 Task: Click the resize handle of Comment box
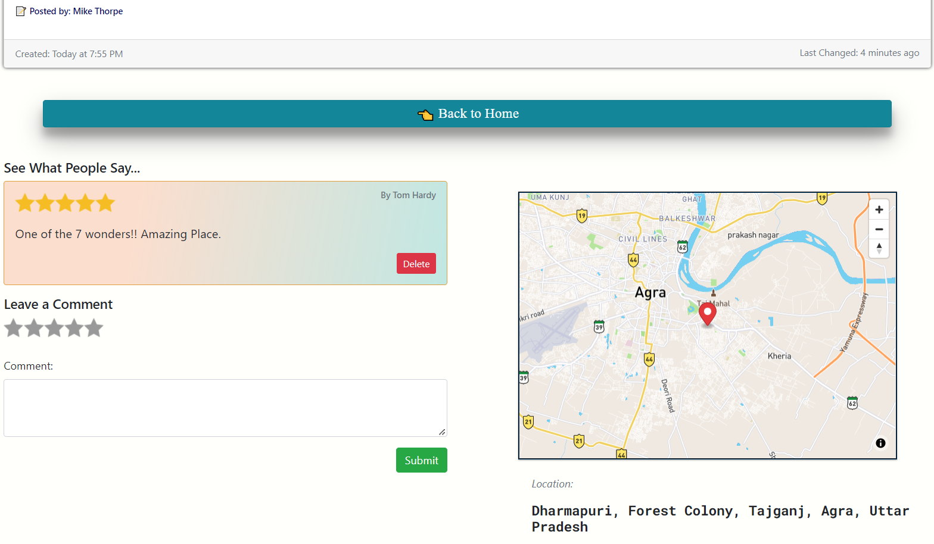point(442,432)
